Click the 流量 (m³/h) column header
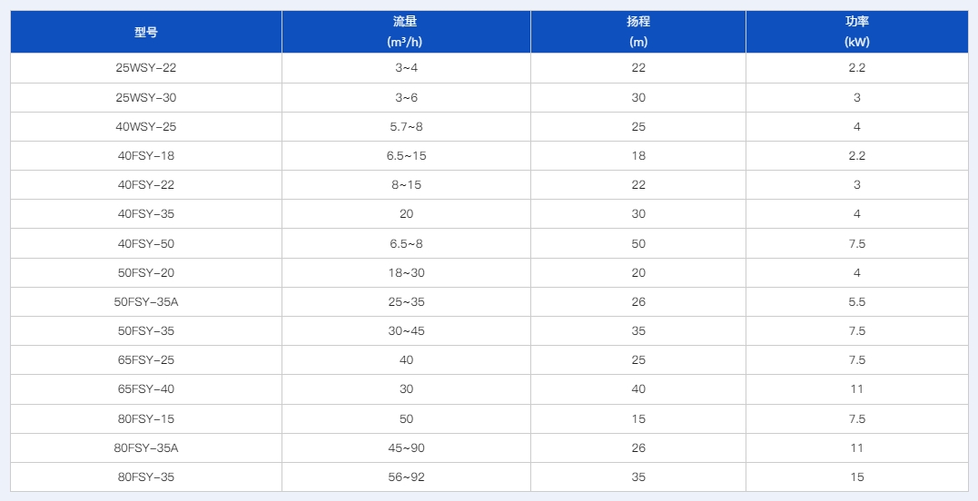 coord(406,32)
